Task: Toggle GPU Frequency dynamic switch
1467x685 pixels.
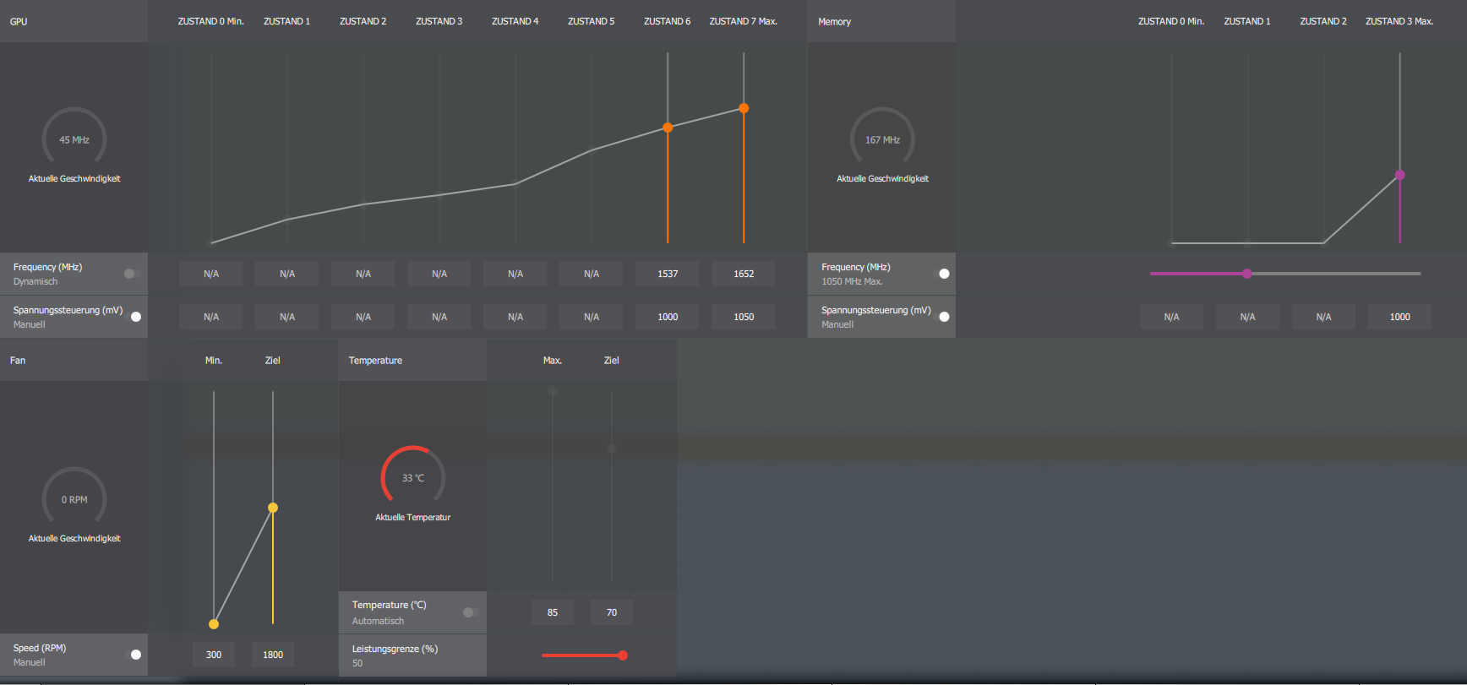Action: (x=131, y=274)
